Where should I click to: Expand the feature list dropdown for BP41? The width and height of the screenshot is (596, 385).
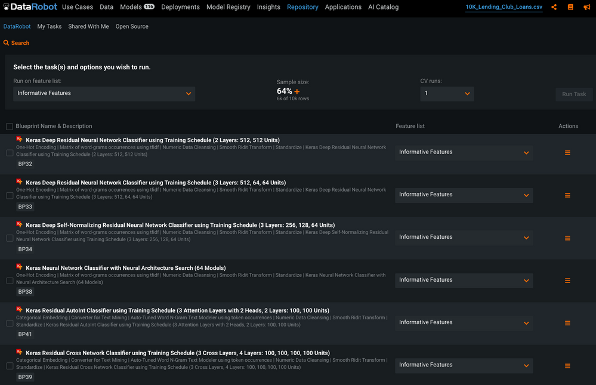(x=464, y=323)
